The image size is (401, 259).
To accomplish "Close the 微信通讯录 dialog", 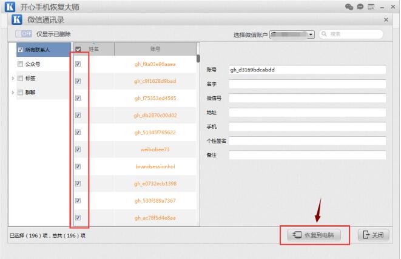I will coord(386,20).
